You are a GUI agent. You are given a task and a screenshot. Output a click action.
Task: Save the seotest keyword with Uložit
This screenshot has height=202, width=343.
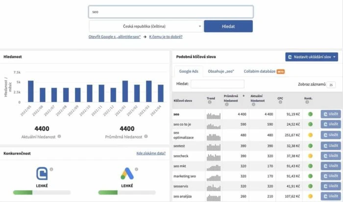(x=330, y=146)
